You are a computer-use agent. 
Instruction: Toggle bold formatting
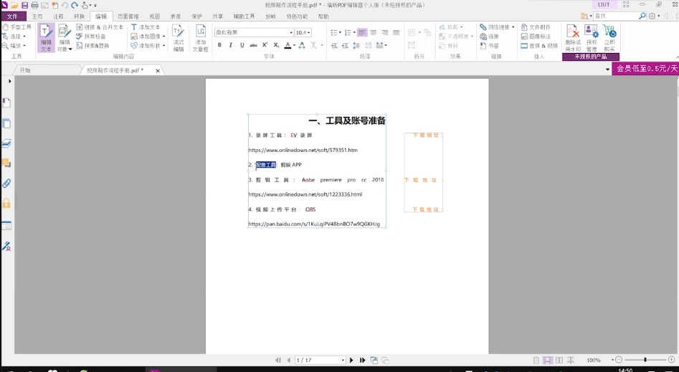[x=219, y=45]
